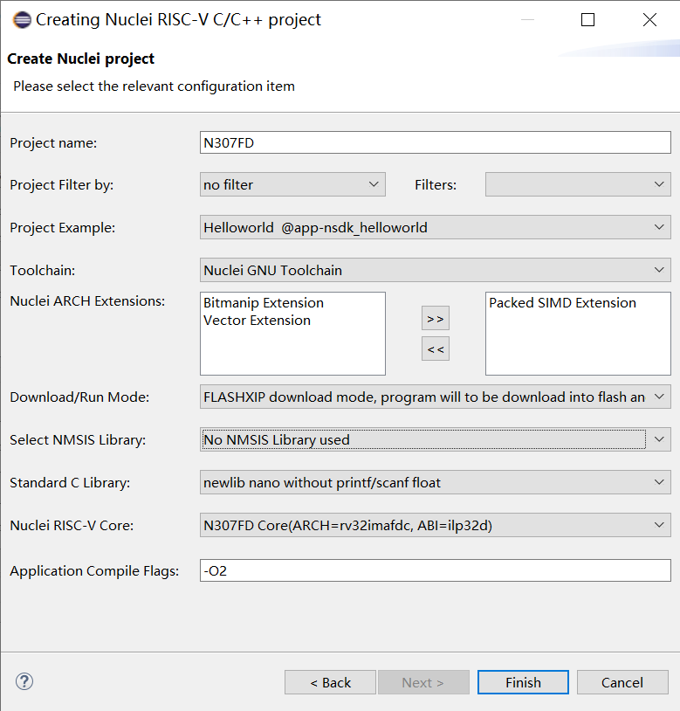The height and width of the screenshot is (711, 680).
Task: Click the Create Nuclei project heading
Action: click(x=80, y=59)
